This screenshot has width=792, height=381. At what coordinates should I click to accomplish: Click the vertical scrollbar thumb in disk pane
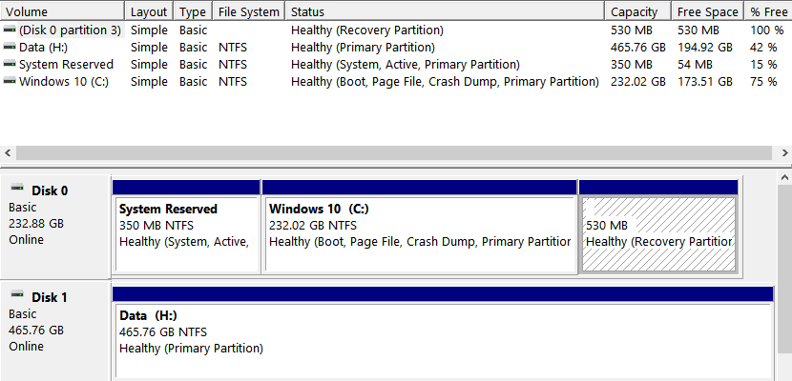point(784,270)
